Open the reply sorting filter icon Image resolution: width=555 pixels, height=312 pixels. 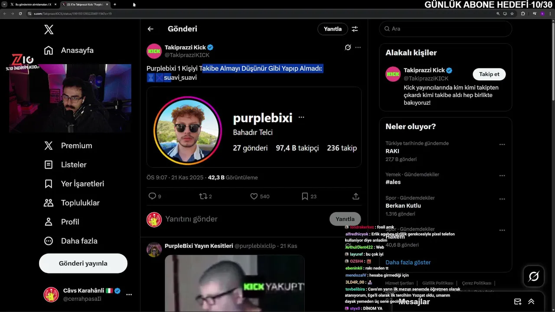point(355,29)
